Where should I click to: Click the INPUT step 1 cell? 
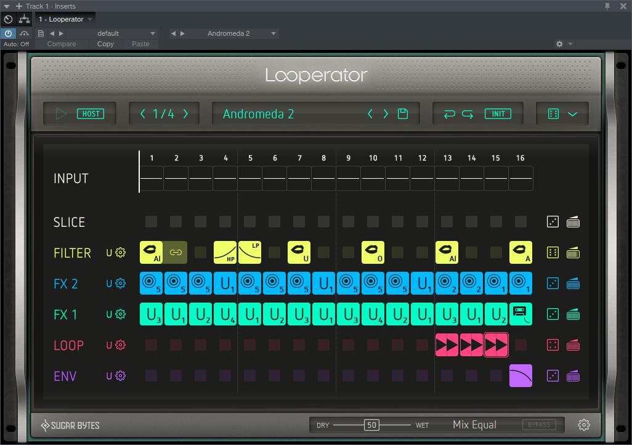[x=151, y=178]
